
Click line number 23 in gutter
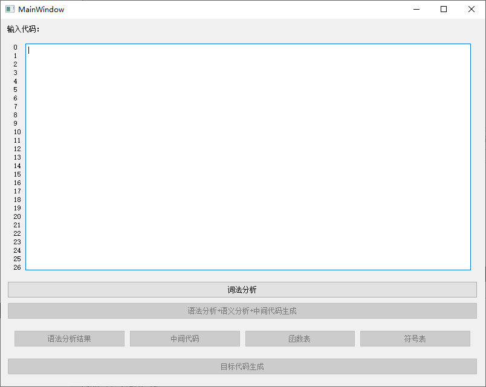(x=17, y=242)
